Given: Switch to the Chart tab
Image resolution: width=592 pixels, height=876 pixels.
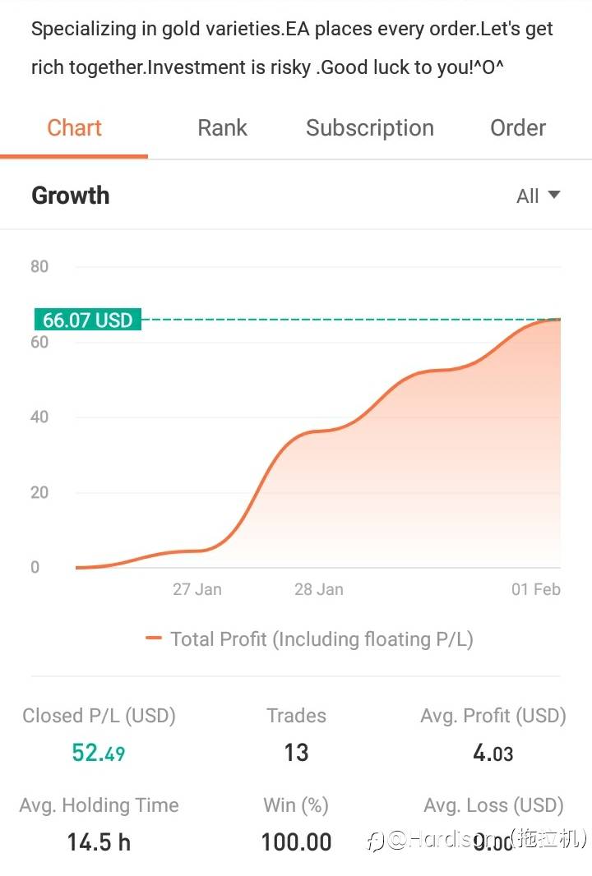Looking at the screenshot, I should pyautogui.click(x=74, y=128).
